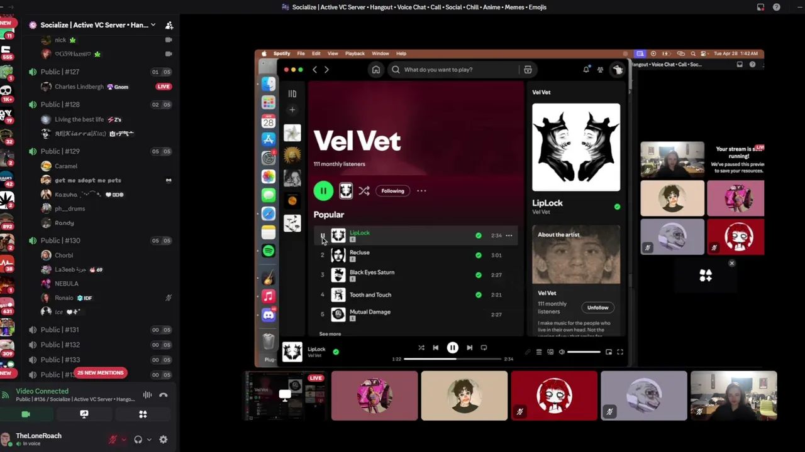Screen dimensions: 805x452
Task: Toggle Discord camera off
Action: click(26, 414)
